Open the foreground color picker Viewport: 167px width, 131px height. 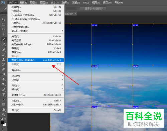[x=2, y=122]
